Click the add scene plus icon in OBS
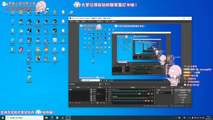This screenshot has height=120, width=213. coord(70,103)
